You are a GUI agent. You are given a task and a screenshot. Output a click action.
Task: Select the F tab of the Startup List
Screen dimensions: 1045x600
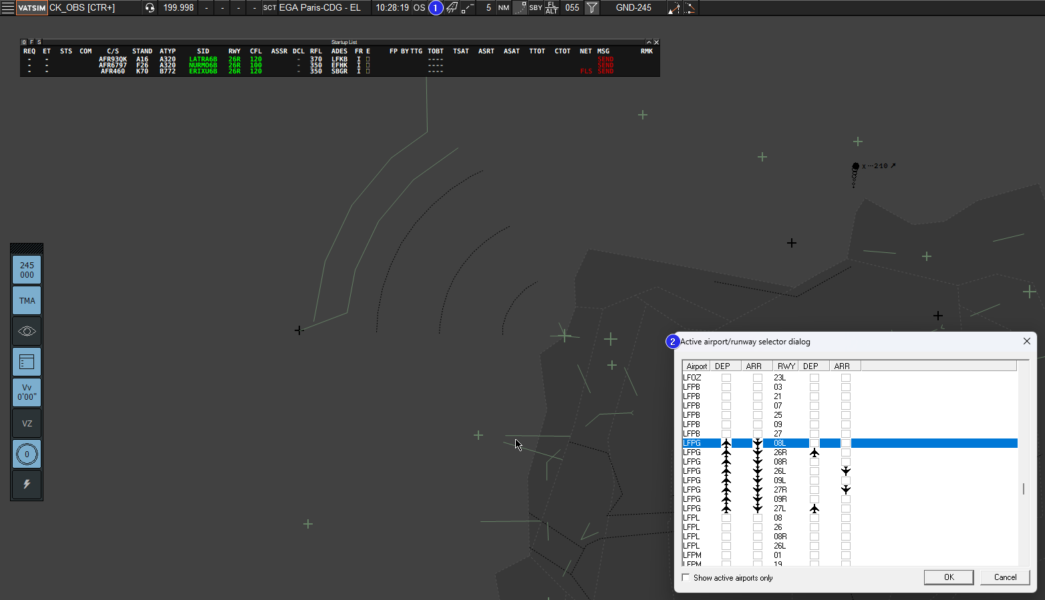click(31, 42)
